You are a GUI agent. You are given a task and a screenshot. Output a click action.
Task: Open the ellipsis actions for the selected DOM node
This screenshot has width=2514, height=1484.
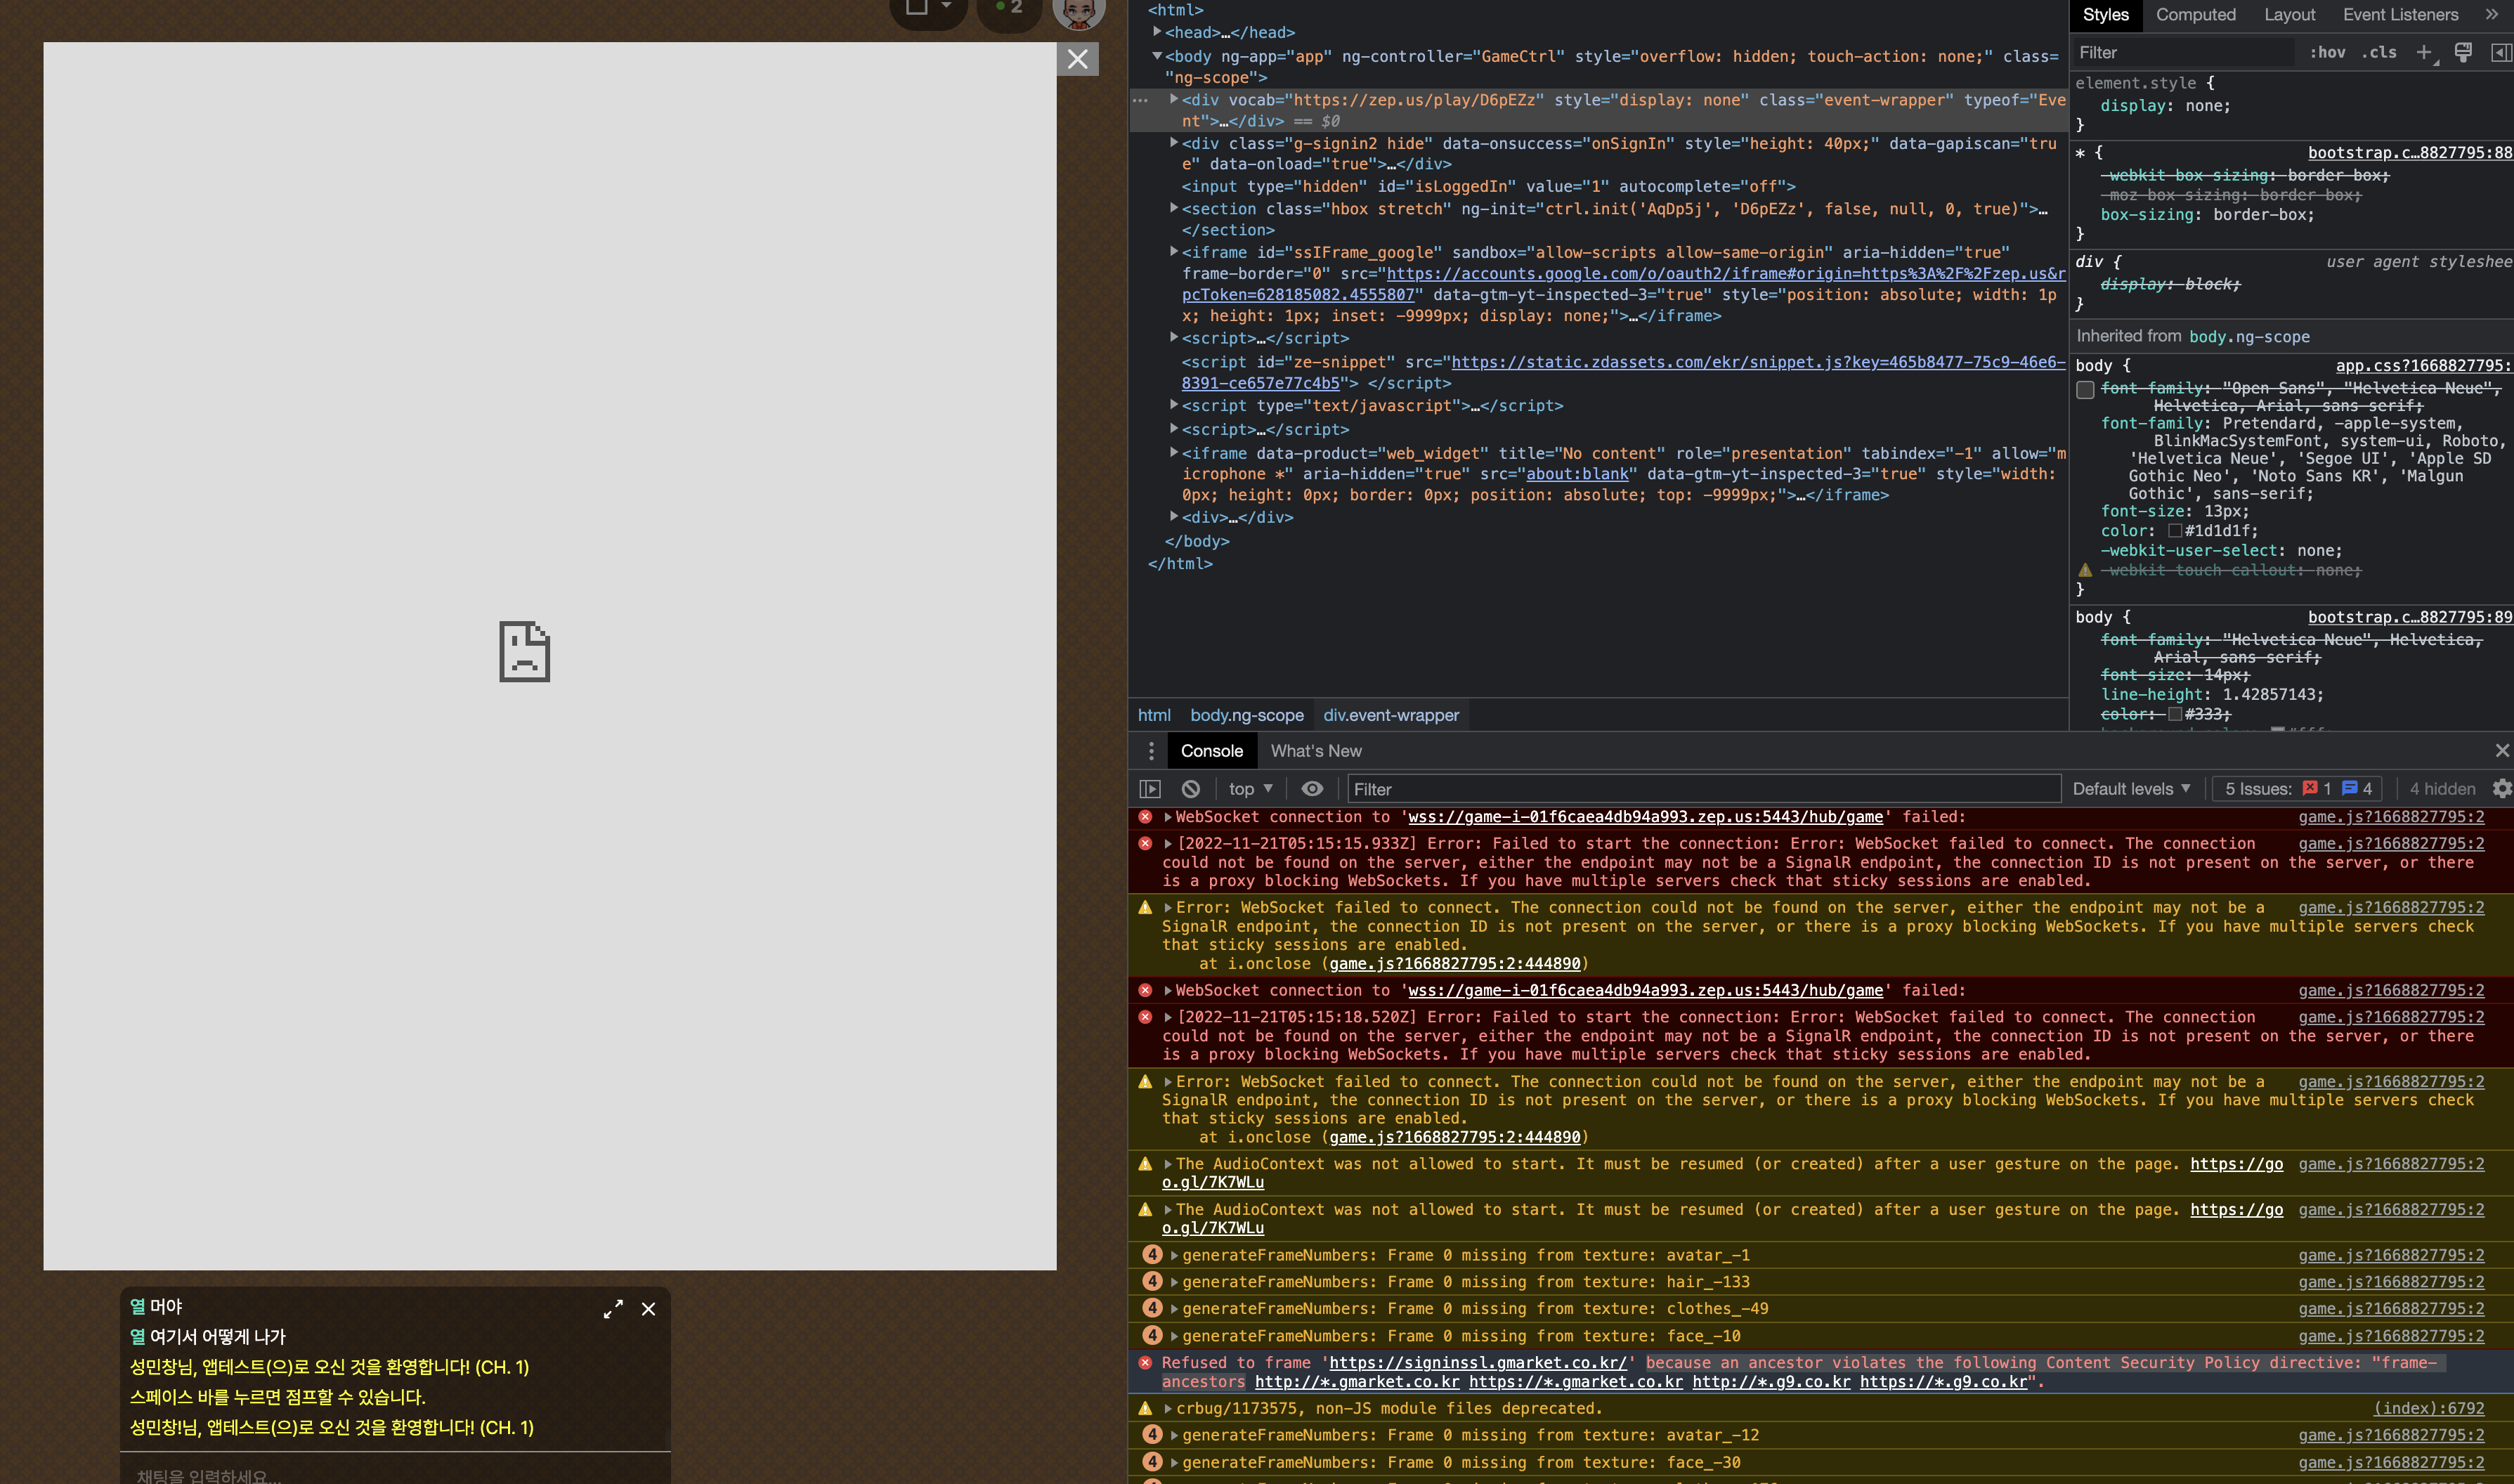1140,100
